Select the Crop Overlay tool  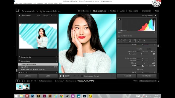click(x=120, y=41)
